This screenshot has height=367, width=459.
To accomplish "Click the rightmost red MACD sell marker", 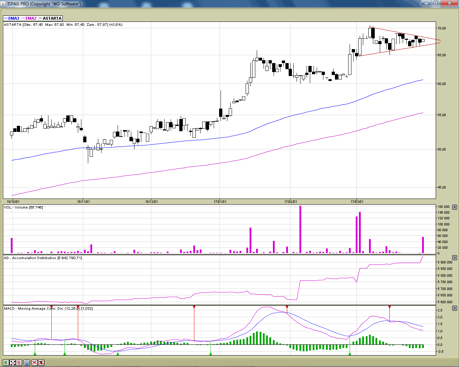I will [389, 307].
